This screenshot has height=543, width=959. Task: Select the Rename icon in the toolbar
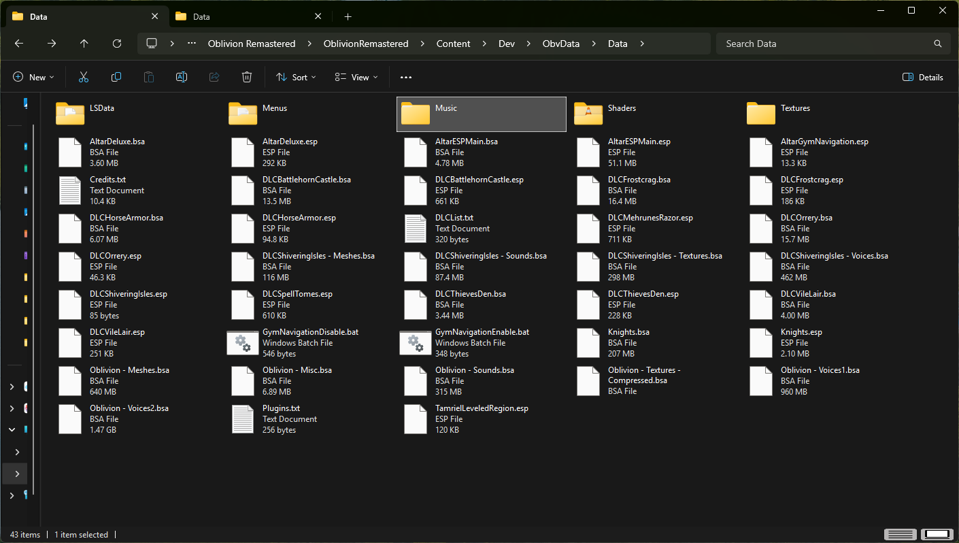[181, 76]
